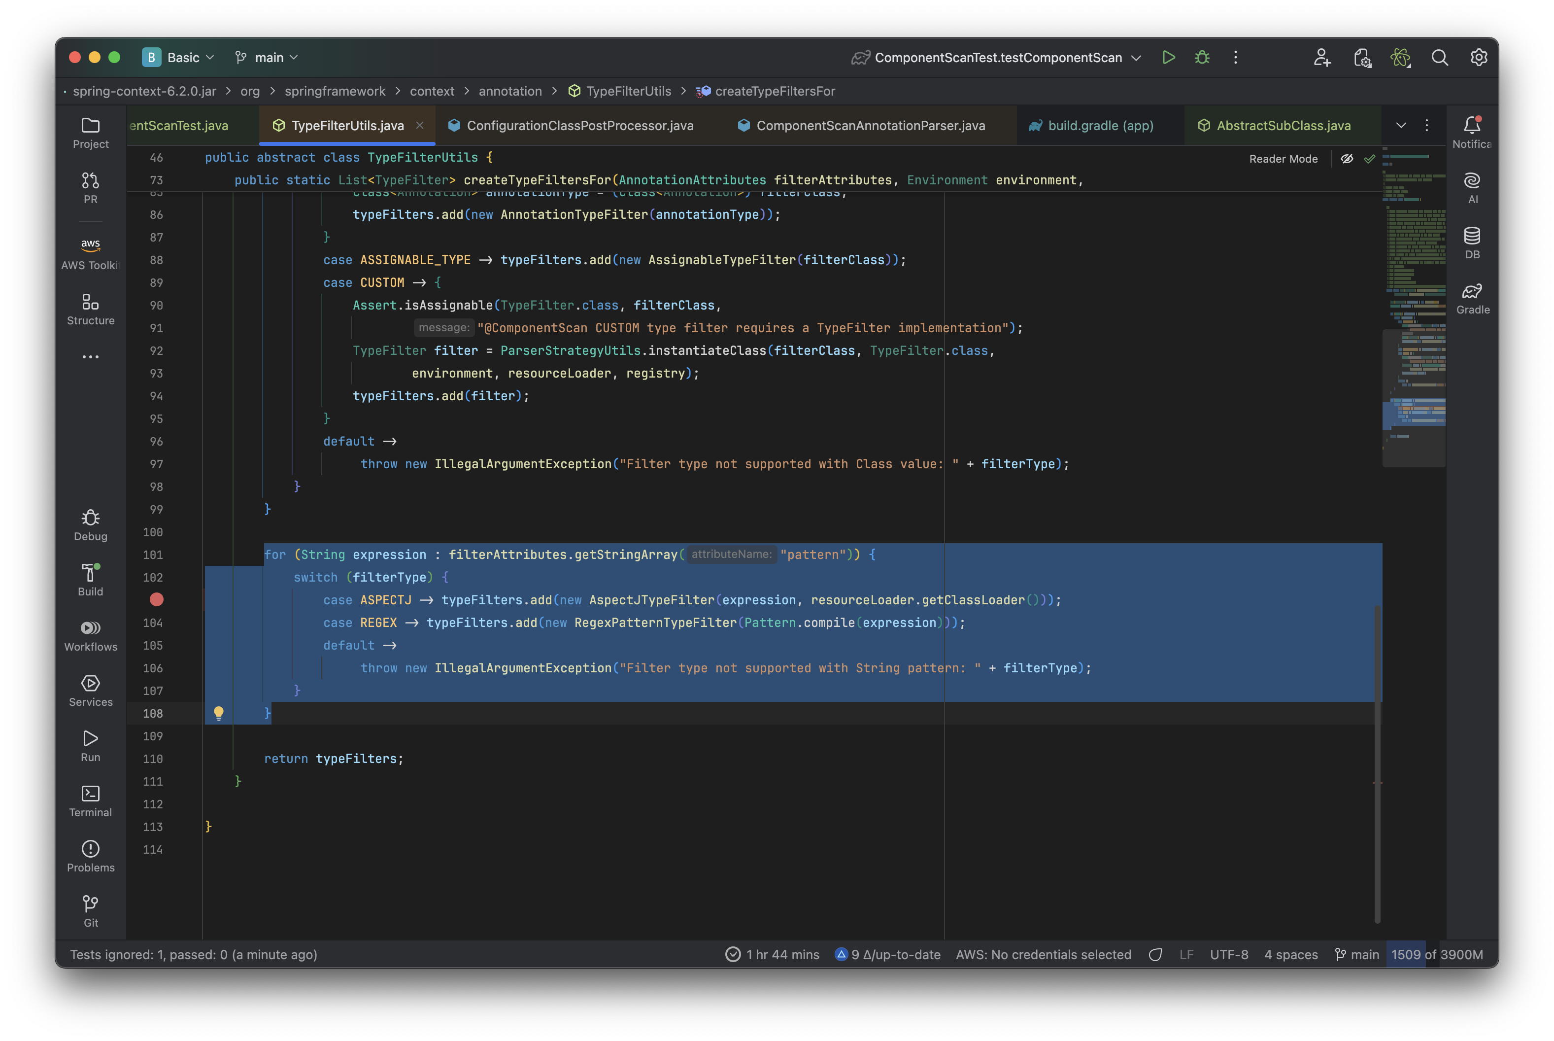This screenshot has width=1554, height=1041.
Task: Click the UTF-8 encoding status button
Action: pyautogui.click(x=1228, y=954)
